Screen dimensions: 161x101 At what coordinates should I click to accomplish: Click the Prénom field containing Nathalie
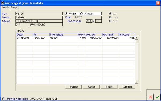(x=39, y=17)
